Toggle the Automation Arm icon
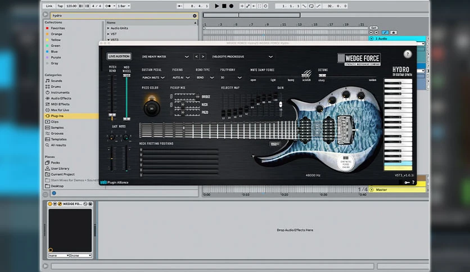The image size is (470, 272). click(x=248, y=6)
